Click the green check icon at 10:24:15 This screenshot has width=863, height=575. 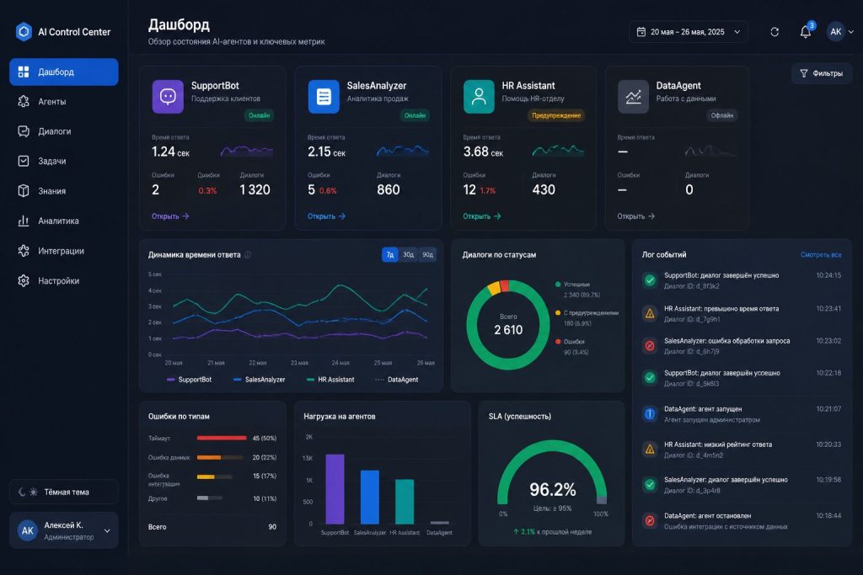click(650, 280)
